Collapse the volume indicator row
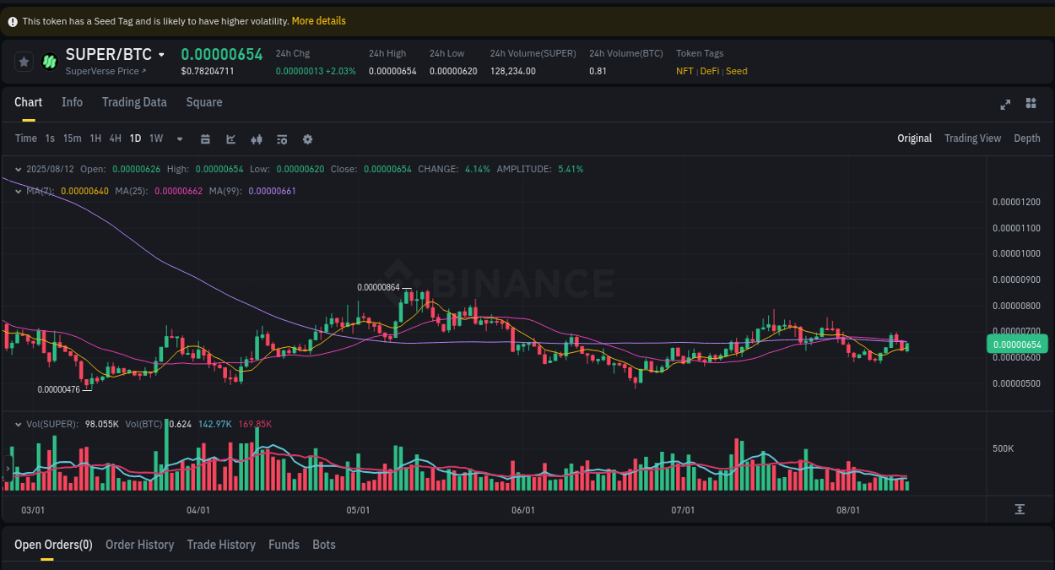The width and height of the screenshot is (1055, 570). (18, 424)
